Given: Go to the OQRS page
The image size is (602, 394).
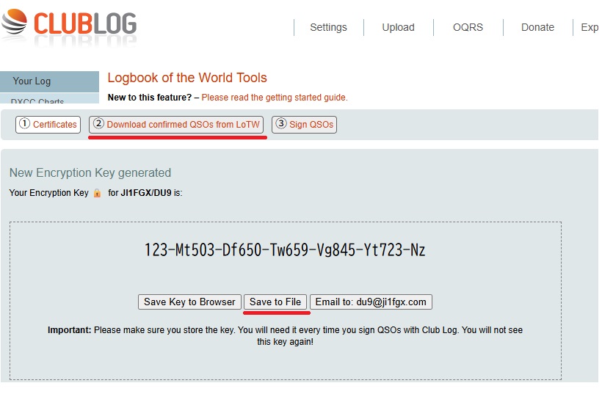Looking at the screenshot, I should point(468,27).
